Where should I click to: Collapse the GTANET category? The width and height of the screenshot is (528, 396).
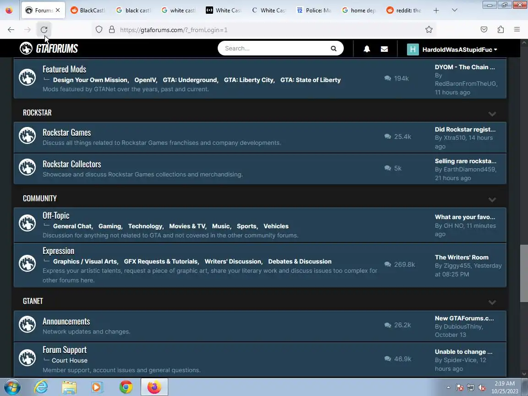492,302
